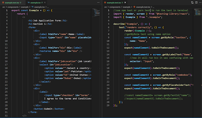202x118 pixels.
Task: Click the option value="Dubai" line
Action: pyautogui.click(x=68, y=78)
